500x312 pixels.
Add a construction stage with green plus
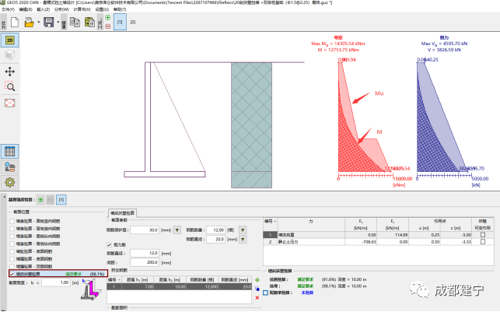pyautogui.click(x=108, y=18)
